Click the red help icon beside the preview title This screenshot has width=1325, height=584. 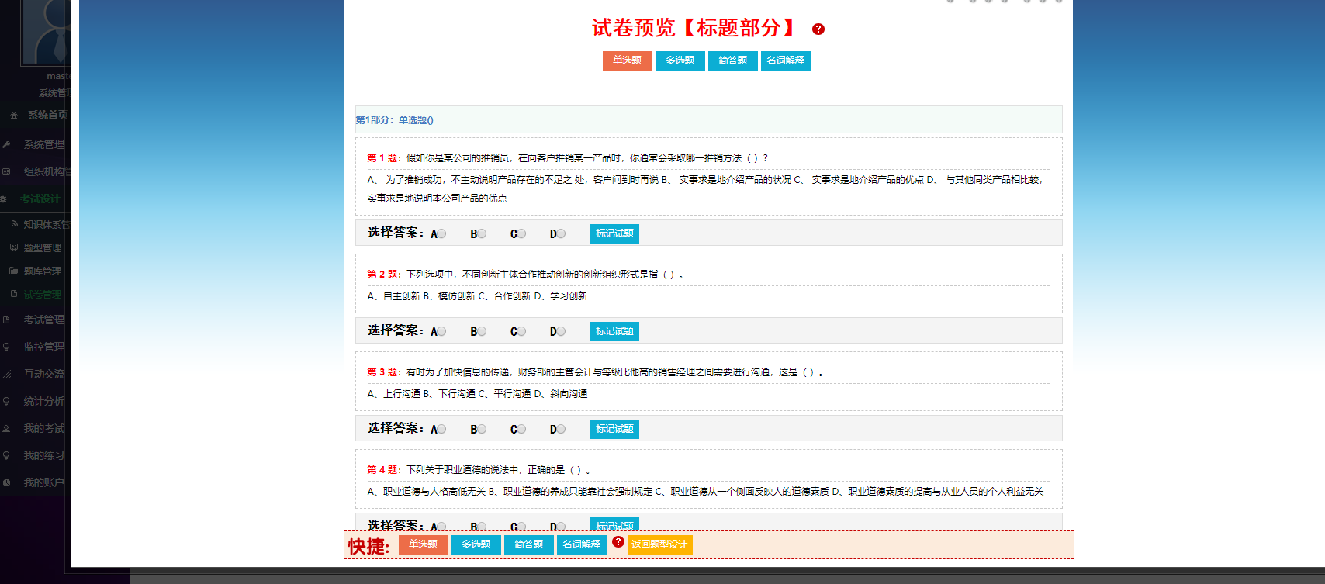click(818, 29)
